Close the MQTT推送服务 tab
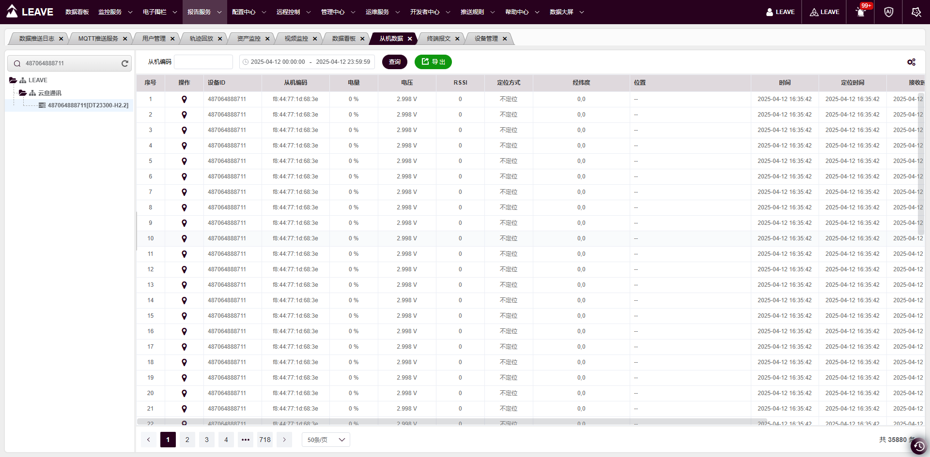 tap(125, 39)
